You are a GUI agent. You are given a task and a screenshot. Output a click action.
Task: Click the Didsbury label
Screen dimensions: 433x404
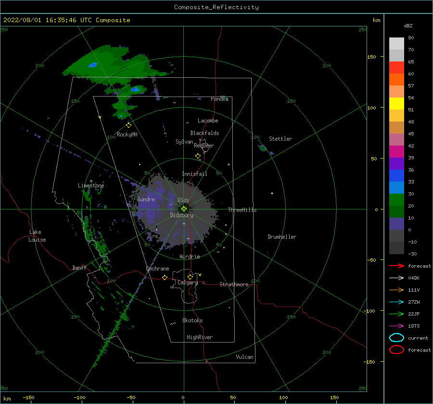[181, 215]
